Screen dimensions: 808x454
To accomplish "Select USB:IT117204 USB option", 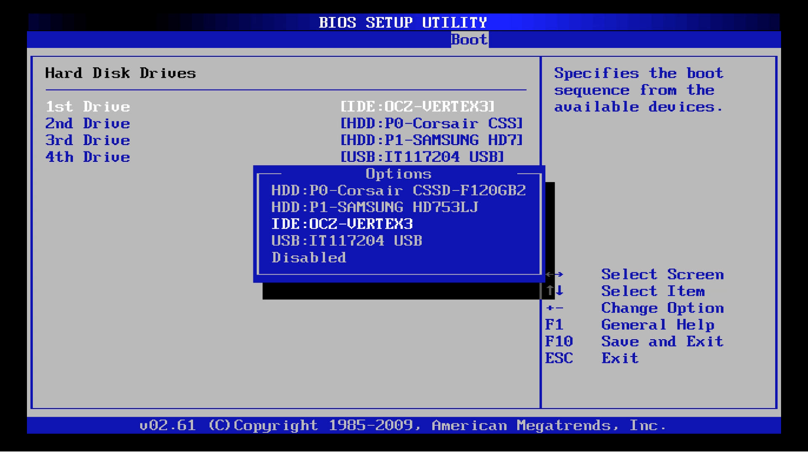I will 343,240.
